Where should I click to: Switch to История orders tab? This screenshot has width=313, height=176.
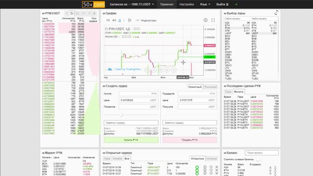tap(212, 158)
